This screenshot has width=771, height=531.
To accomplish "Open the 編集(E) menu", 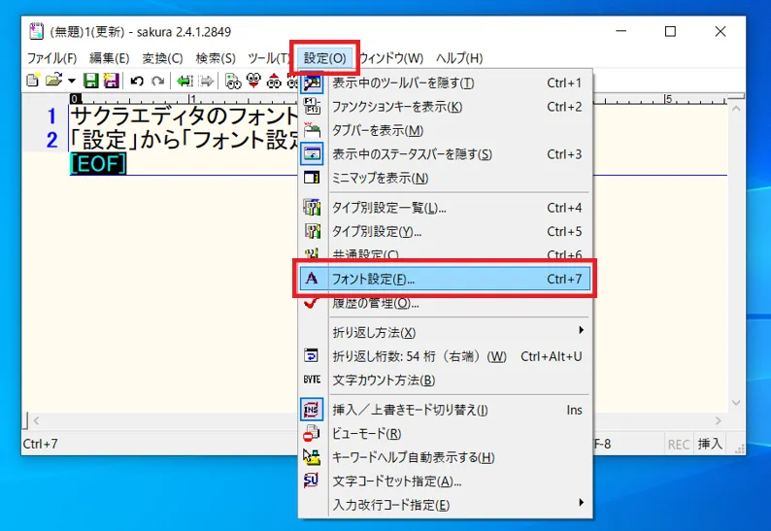I will pyautogui.click(x=109, y=58).
